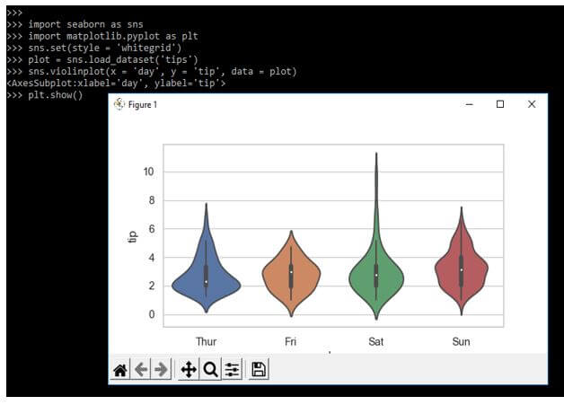
Task: Click the orange Fri violin
Action: tap(291, 275)
